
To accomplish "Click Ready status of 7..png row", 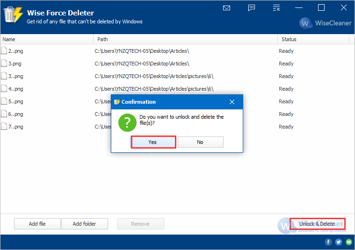I will coord(286,127).
